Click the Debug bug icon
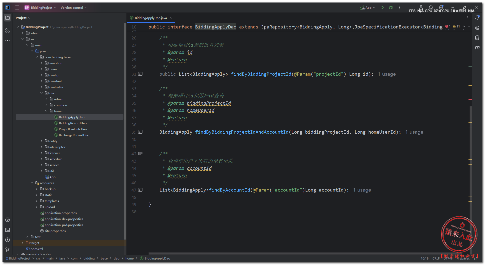485x265 pixels. pos(391,8)
